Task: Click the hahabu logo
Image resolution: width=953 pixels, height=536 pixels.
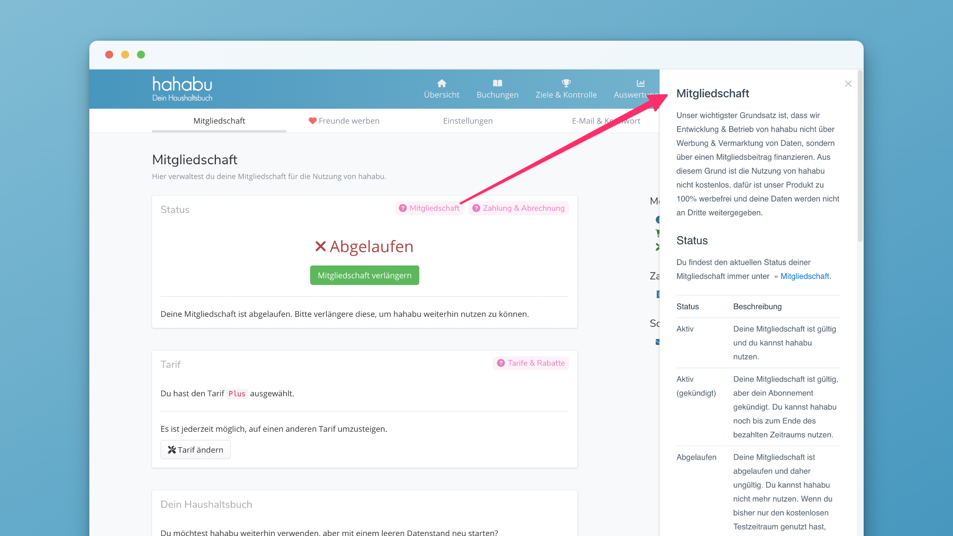Action: point(182,89)
